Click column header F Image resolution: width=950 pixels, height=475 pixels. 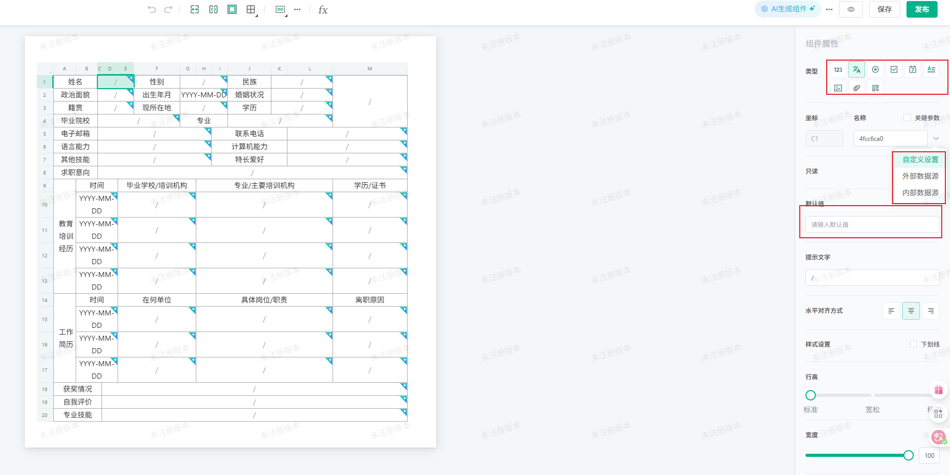point(157,68)
